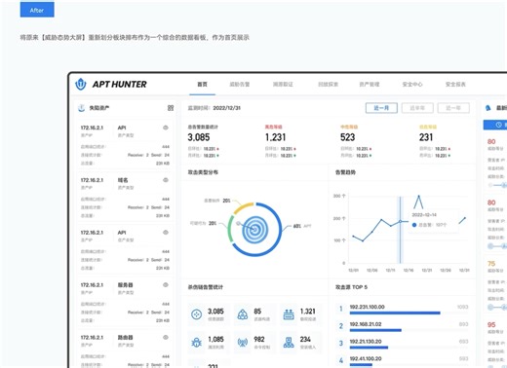Viewport: 507px width, 368px height.
Task: Click the 攻击类型分布 heading
Action: pyautogui.click(x=203, y=172)
